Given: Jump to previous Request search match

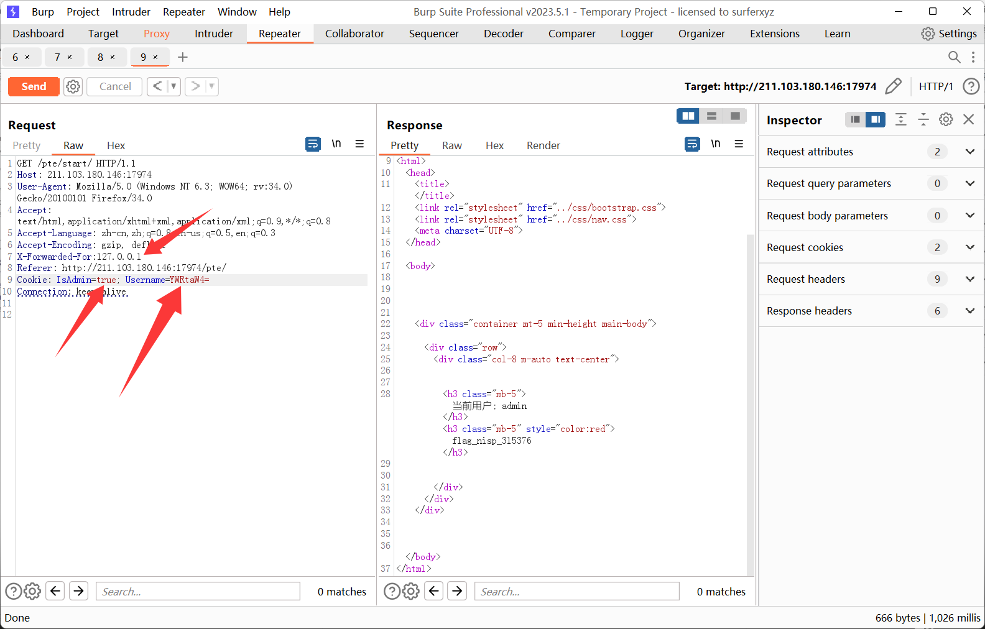Looking at the screenshot, I should [x=55, y=590].
